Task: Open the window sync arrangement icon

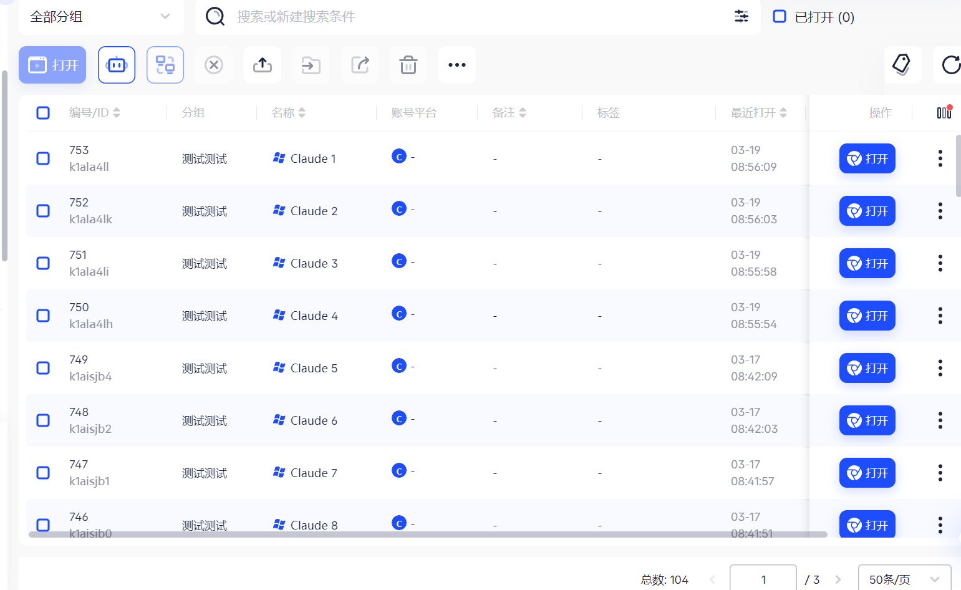Action: tap(165, 65)
